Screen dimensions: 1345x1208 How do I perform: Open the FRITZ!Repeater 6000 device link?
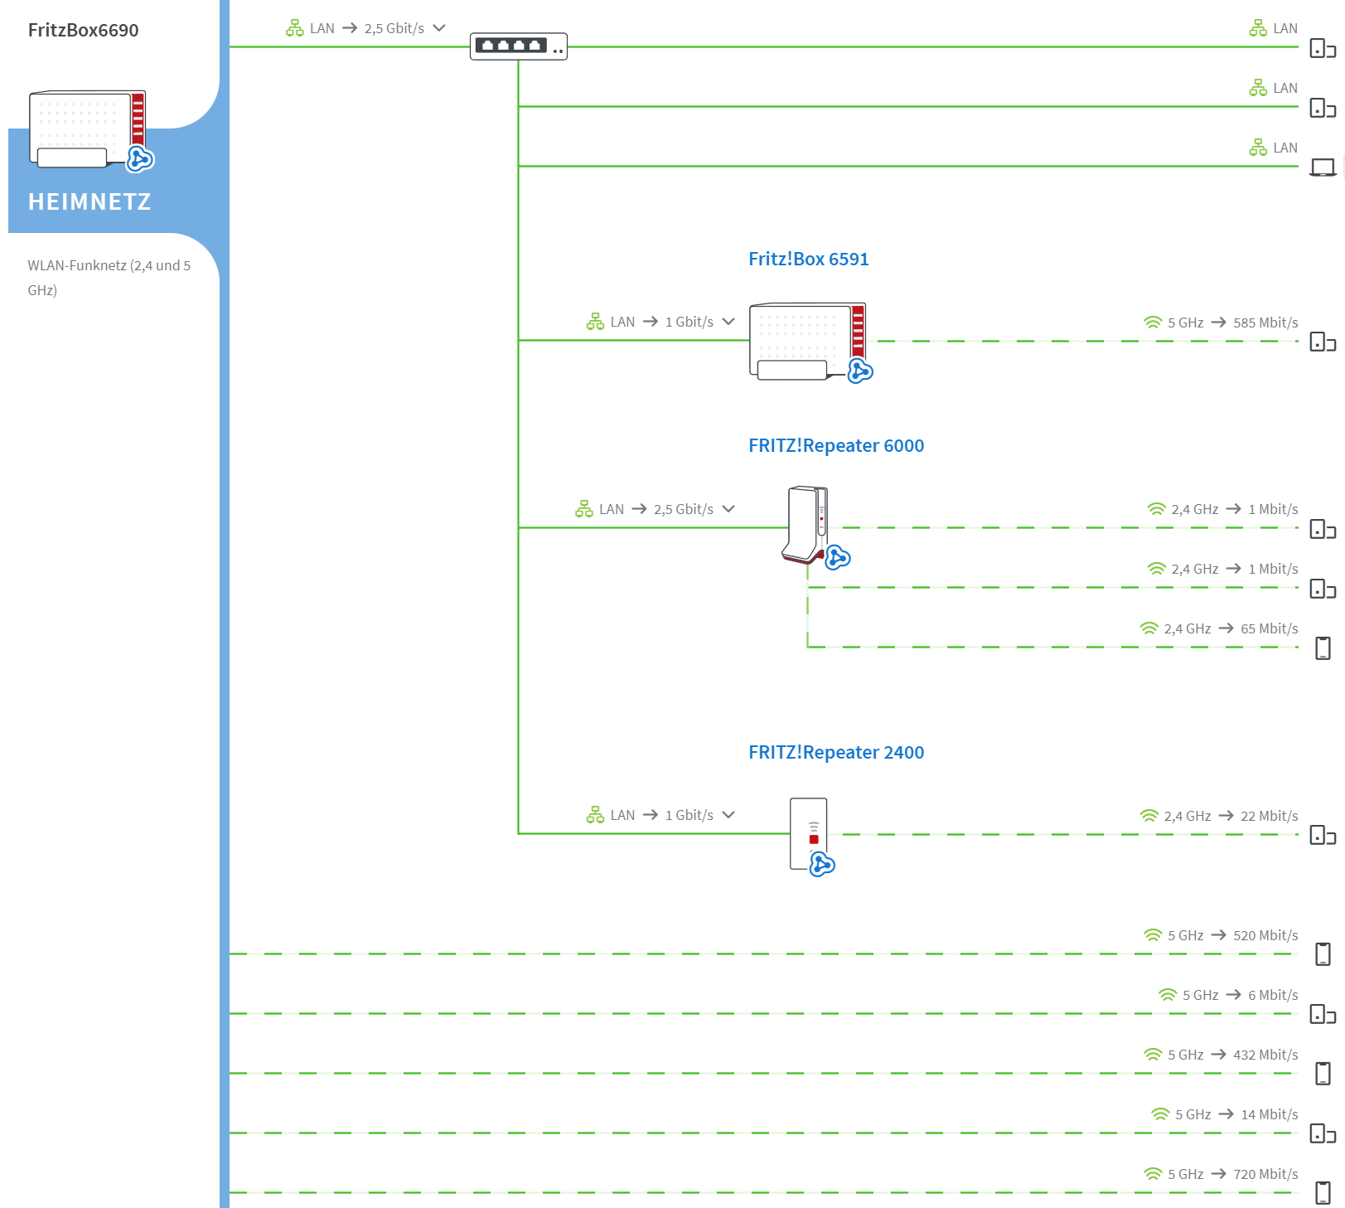[x=836, y=445]
